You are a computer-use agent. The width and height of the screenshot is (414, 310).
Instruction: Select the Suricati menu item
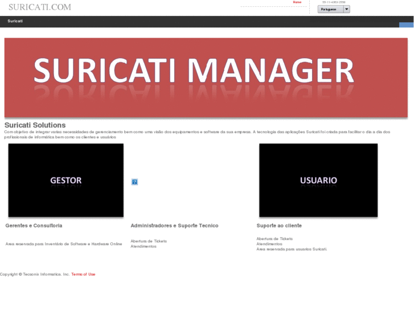(15, 21)
